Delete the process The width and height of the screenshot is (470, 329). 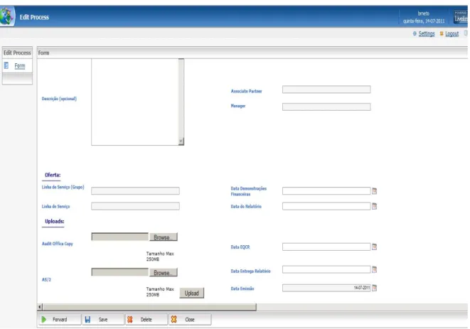tap(146, 320)
